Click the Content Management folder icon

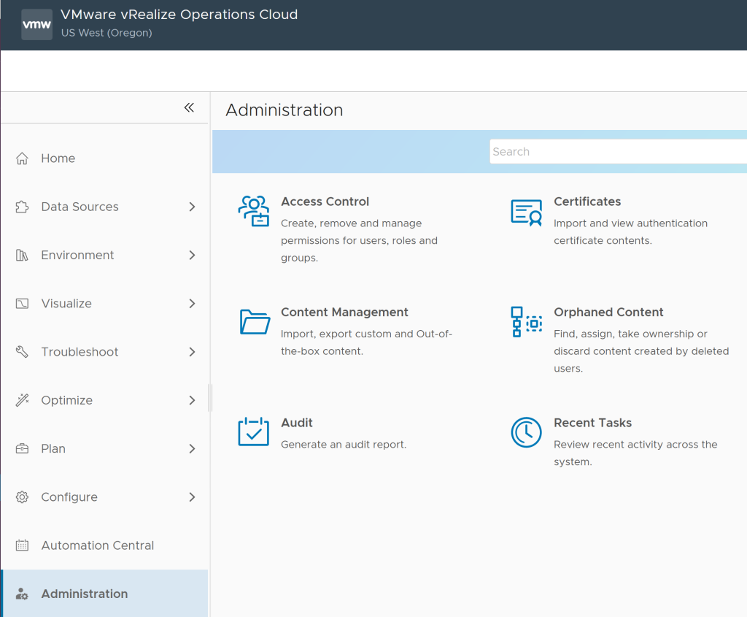pyautogui.click(x=255, y=321)
